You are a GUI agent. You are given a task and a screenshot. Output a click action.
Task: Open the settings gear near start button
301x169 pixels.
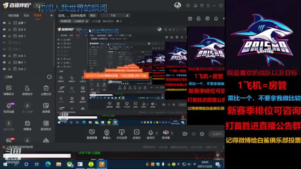pyautogui.click(x=202, y=134)
